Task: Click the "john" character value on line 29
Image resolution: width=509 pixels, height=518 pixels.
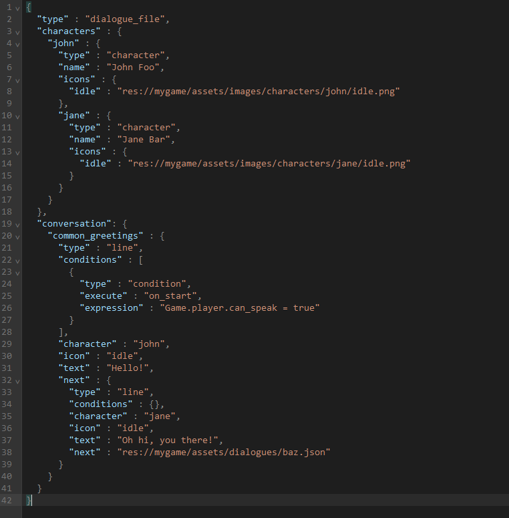Action: (x=149, y=344)
